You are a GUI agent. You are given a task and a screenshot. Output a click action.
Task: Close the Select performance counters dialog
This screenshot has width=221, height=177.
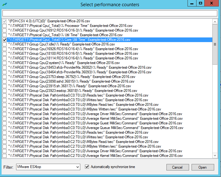point(211,3)
